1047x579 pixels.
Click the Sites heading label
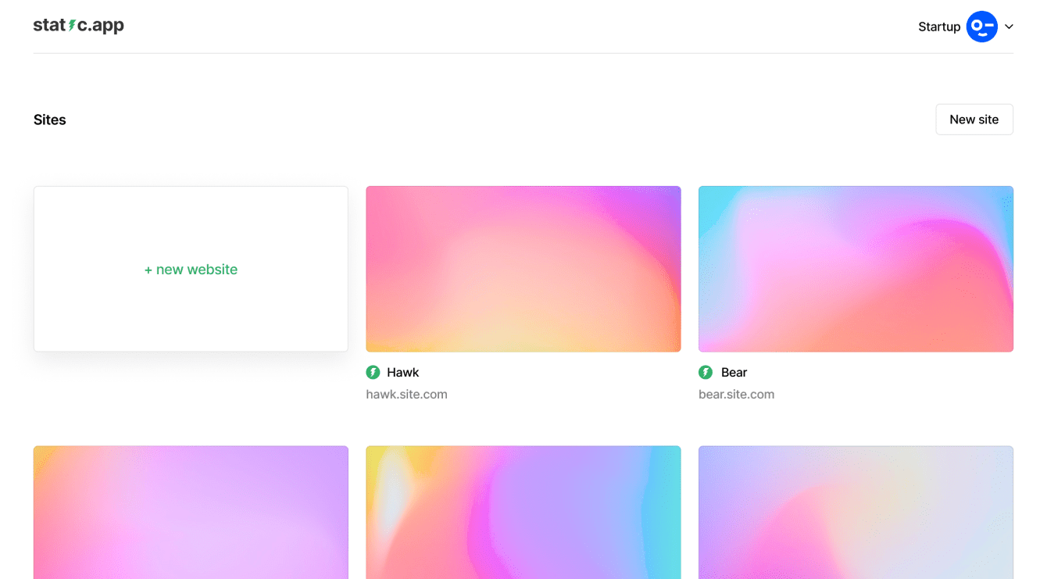pos(49,119)
